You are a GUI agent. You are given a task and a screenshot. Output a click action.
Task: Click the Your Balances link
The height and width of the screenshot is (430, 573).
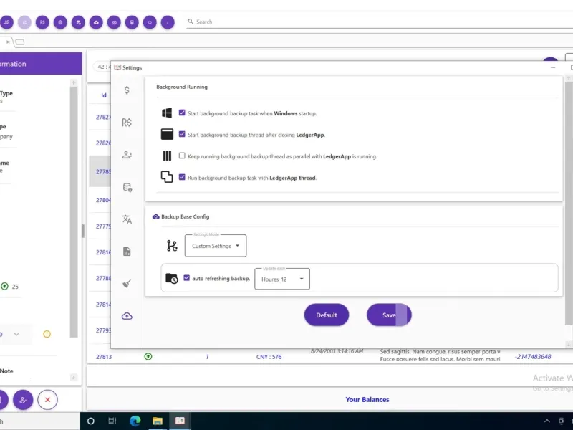coord(367,400)
